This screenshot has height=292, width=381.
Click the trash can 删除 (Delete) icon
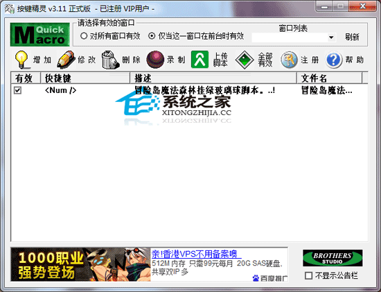coord(110,60)
